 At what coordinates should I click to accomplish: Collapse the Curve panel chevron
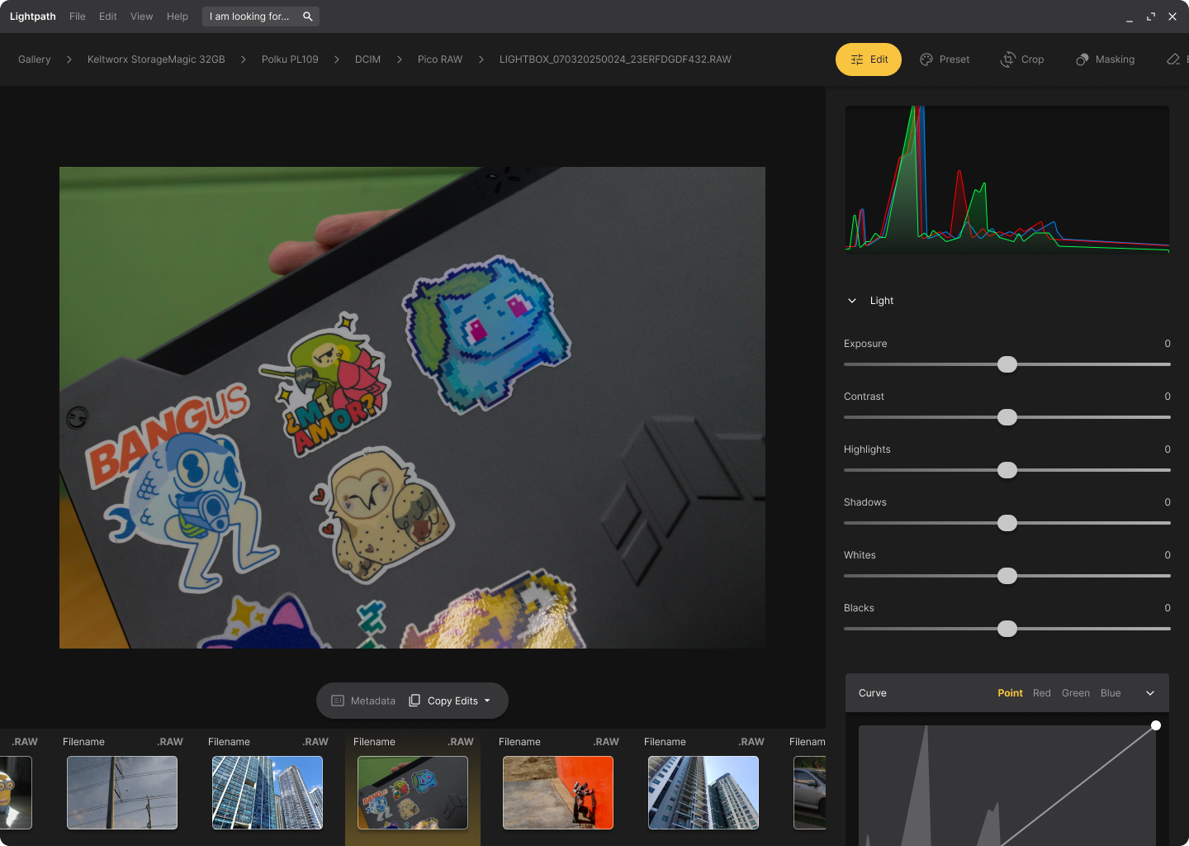(1150, 693)
